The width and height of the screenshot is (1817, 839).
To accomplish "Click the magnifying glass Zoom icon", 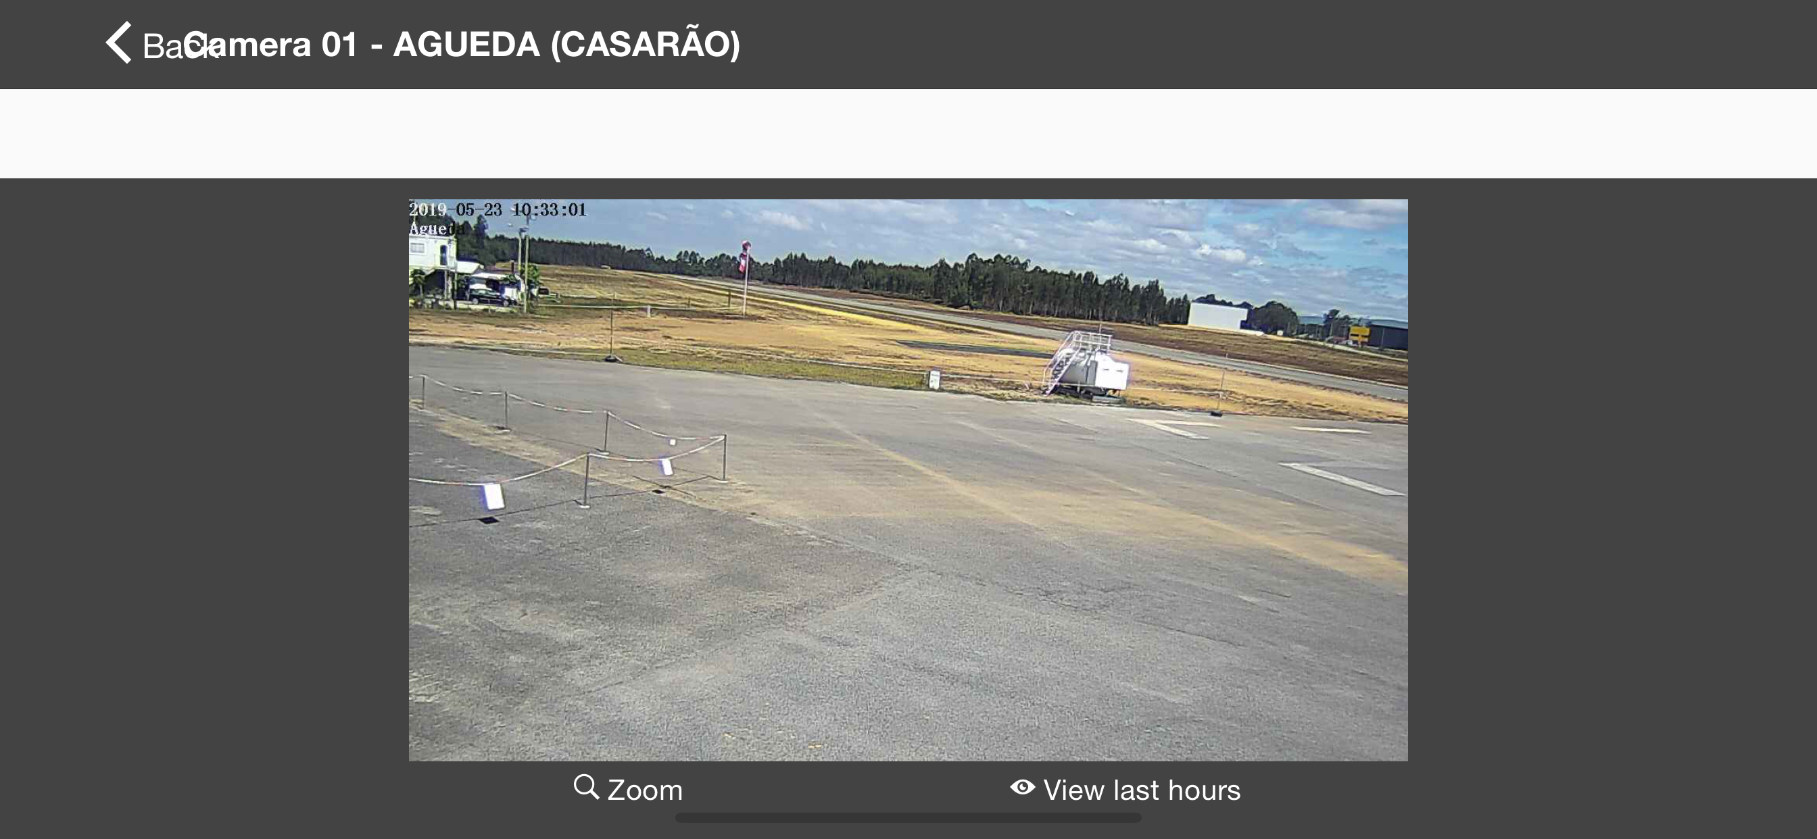I will (x=586, y=787).
